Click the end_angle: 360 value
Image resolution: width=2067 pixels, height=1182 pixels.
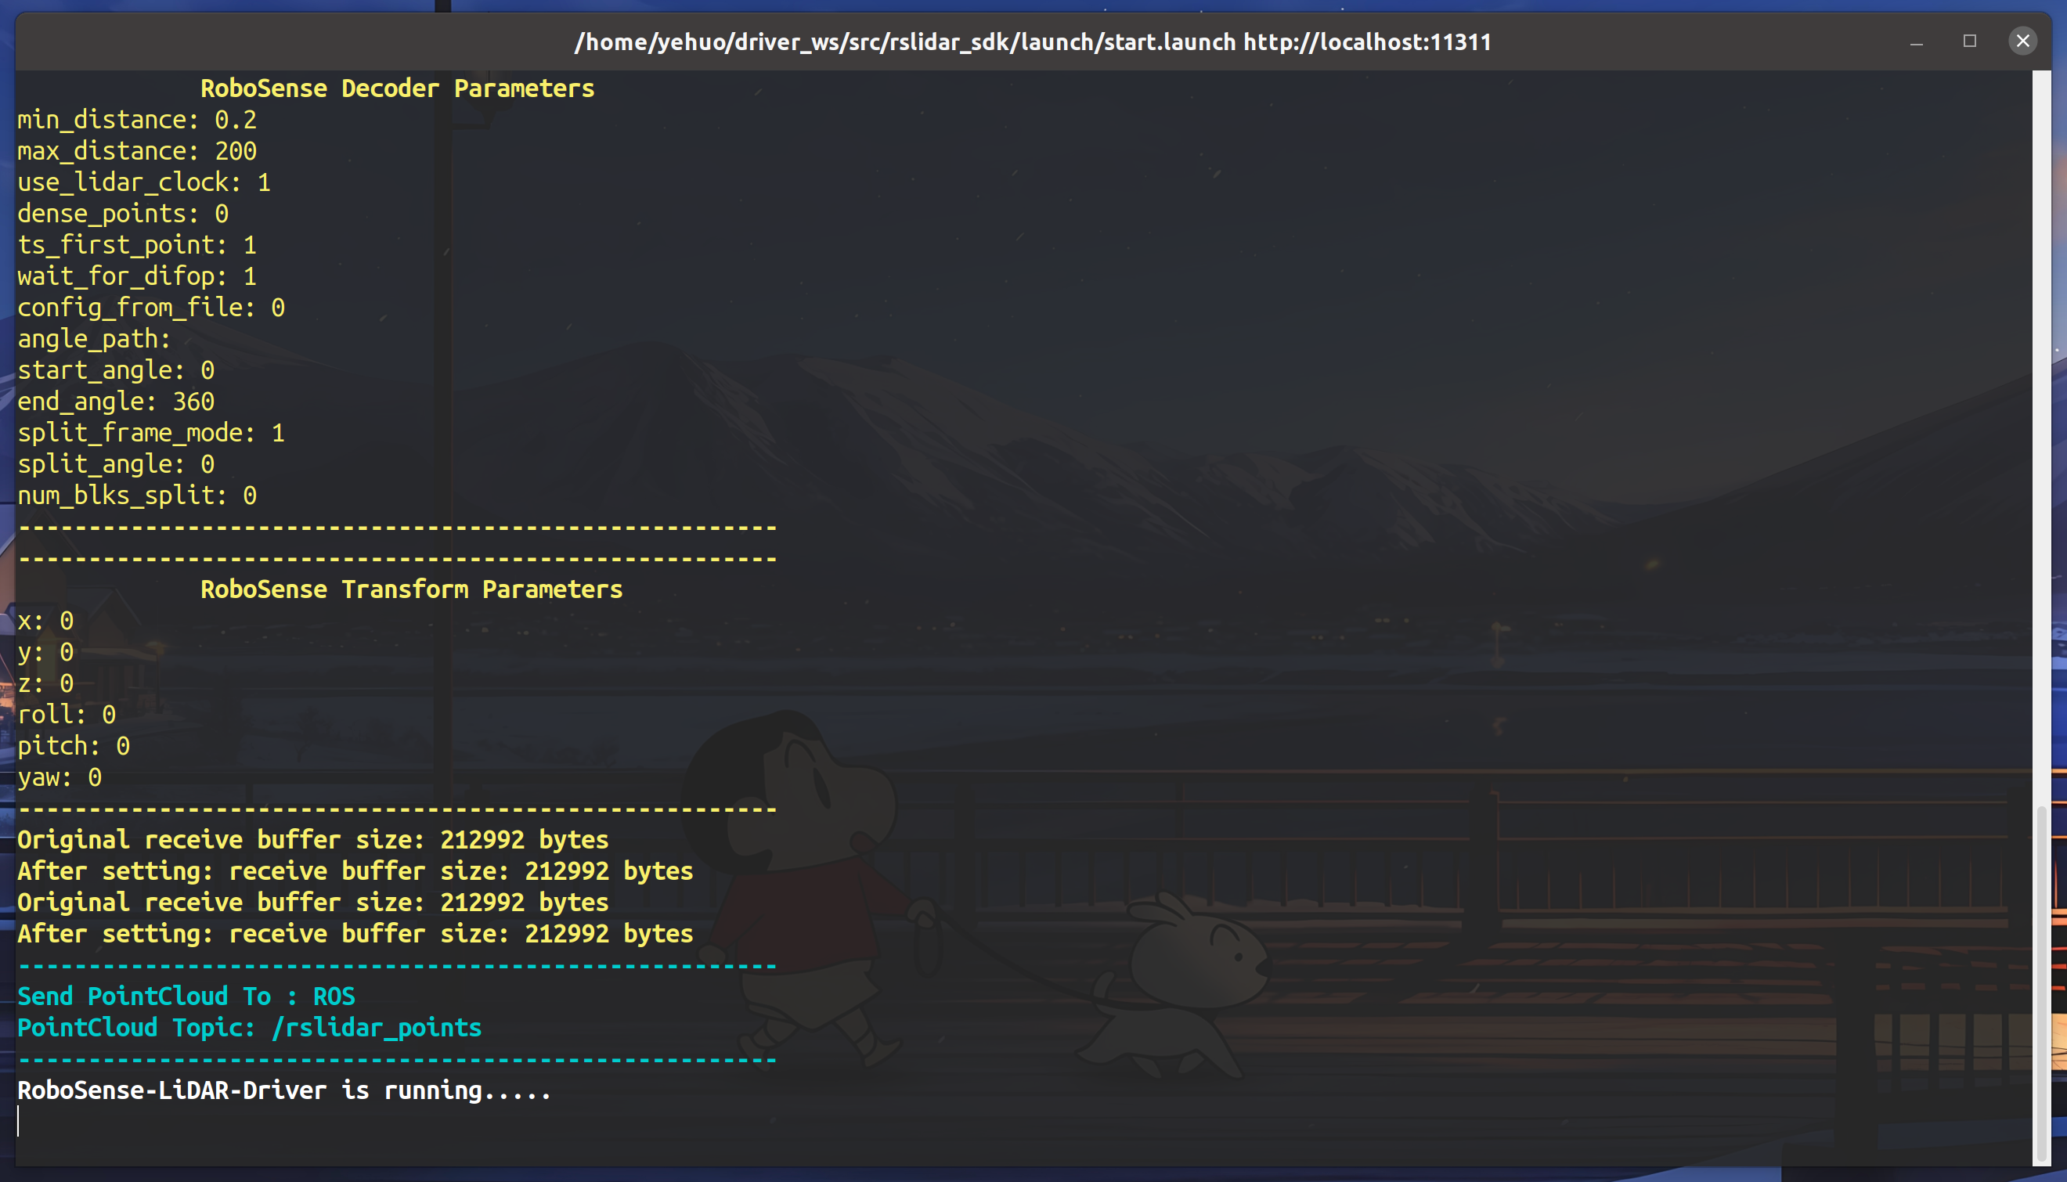(x=193, y=402)
